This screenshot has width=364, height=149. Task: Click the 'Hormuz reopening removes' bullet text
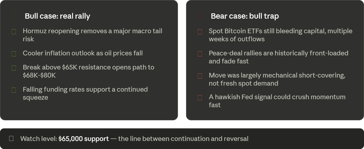point(93,35)
